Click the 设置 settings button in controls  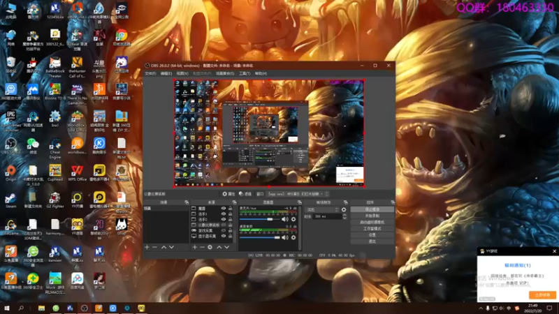click(372, 235)
